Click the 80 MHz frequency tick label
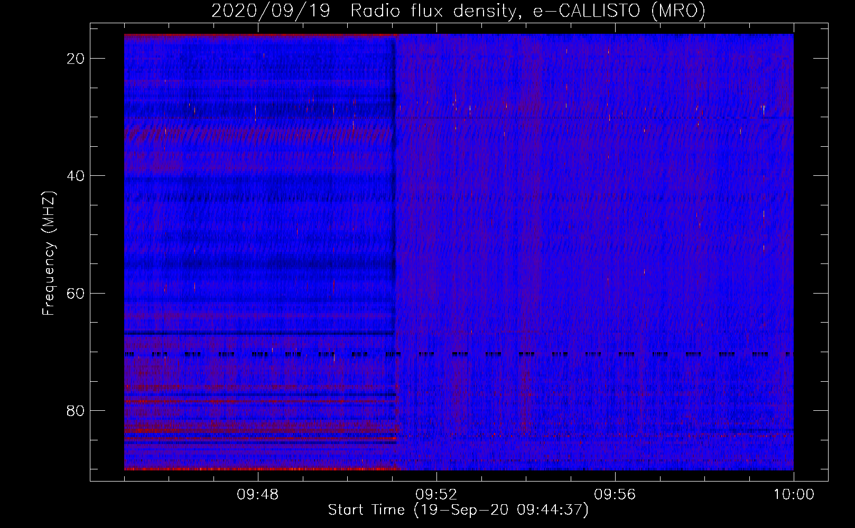Screen dimensions: 855x528 click(x=76, y=410)
